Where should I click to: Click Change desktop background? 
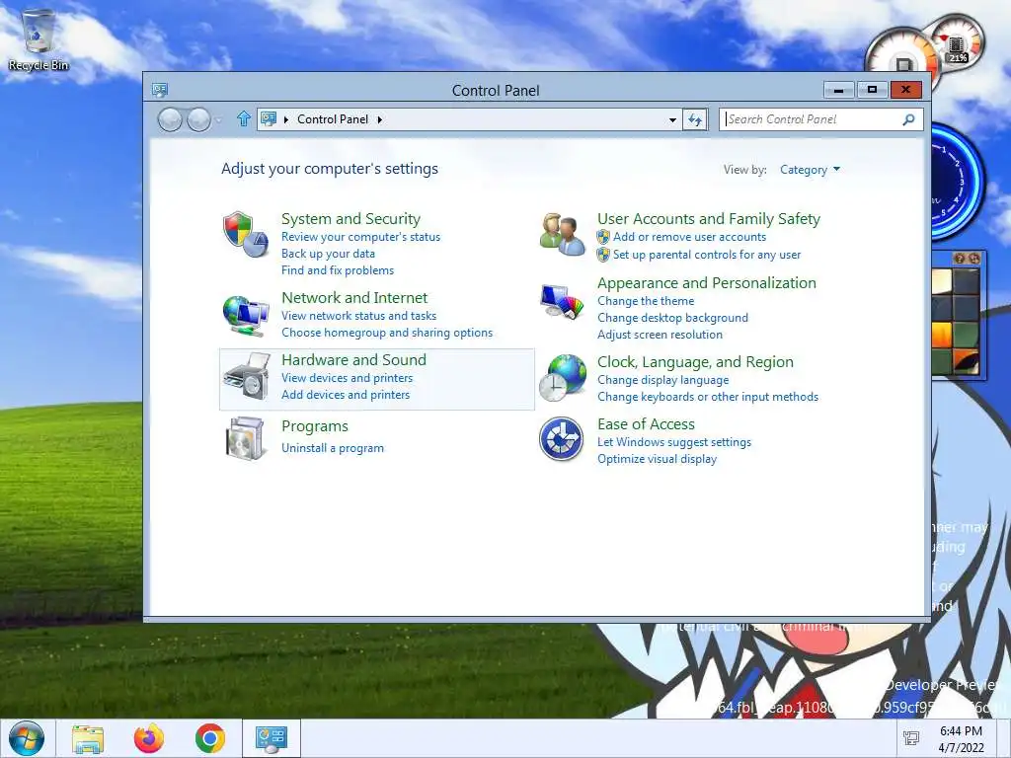point(672,317)
